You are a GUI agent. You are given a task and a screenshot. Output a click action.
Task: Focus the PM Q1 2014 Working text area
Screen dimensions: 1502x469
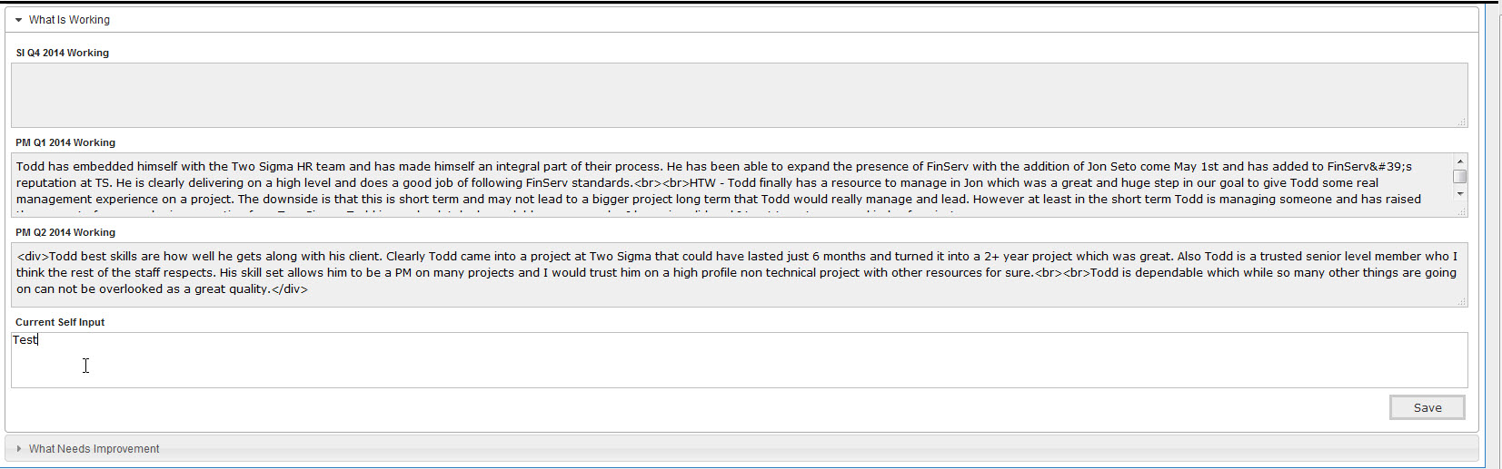coord(727,184)
